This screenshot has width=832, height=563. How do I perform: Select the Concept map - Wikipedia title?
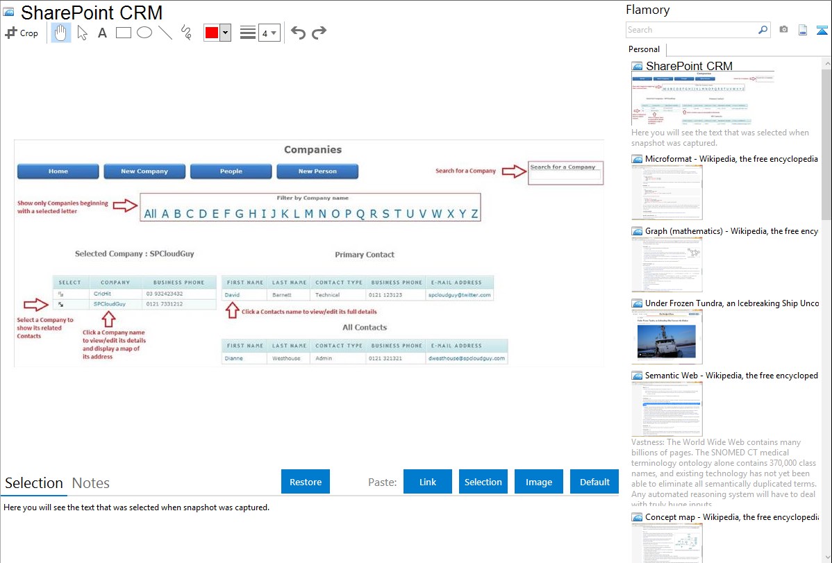(x=731, y=517)
